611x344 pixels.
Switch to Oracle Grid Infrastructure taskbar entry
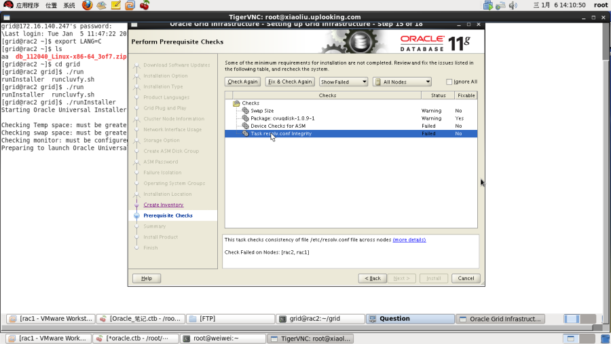500,319
